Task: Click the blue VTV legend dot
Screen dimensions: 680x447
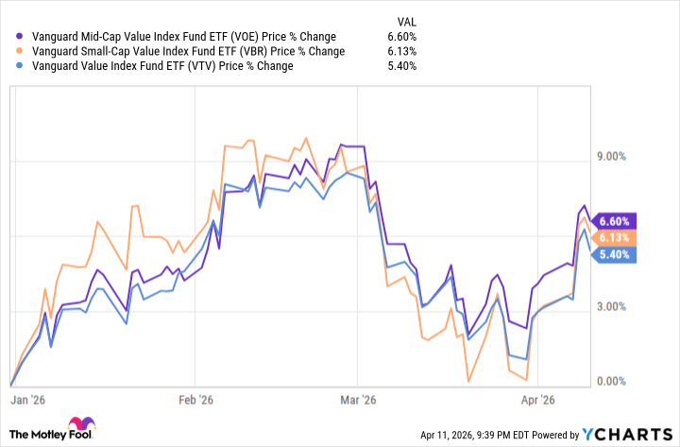Action: (14, 66)
